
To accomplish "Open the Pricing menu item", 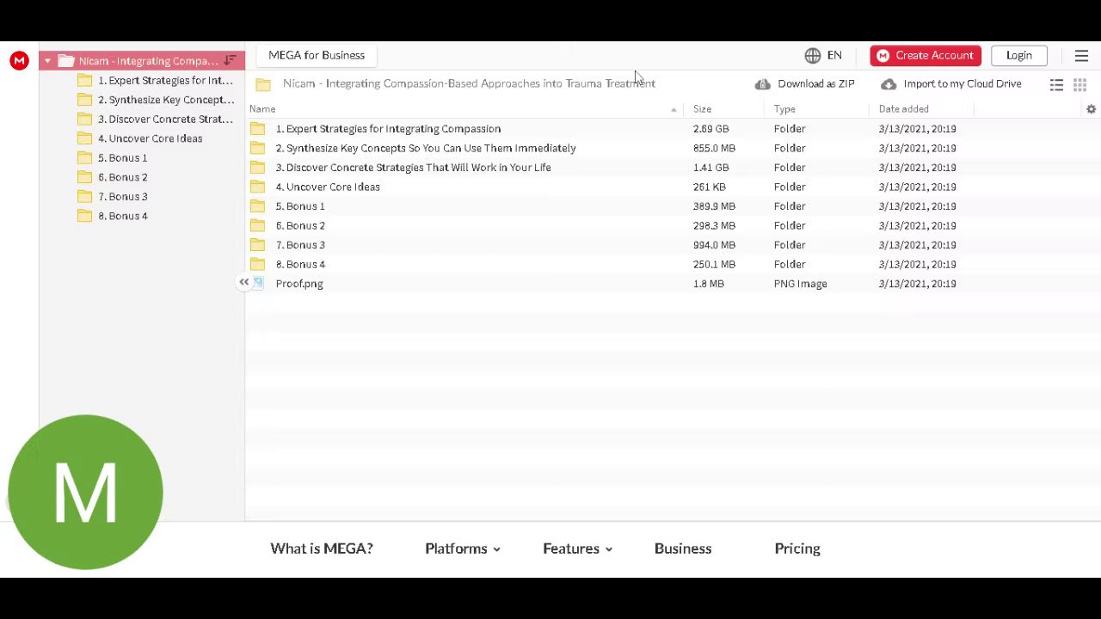I will pos(797,549).
